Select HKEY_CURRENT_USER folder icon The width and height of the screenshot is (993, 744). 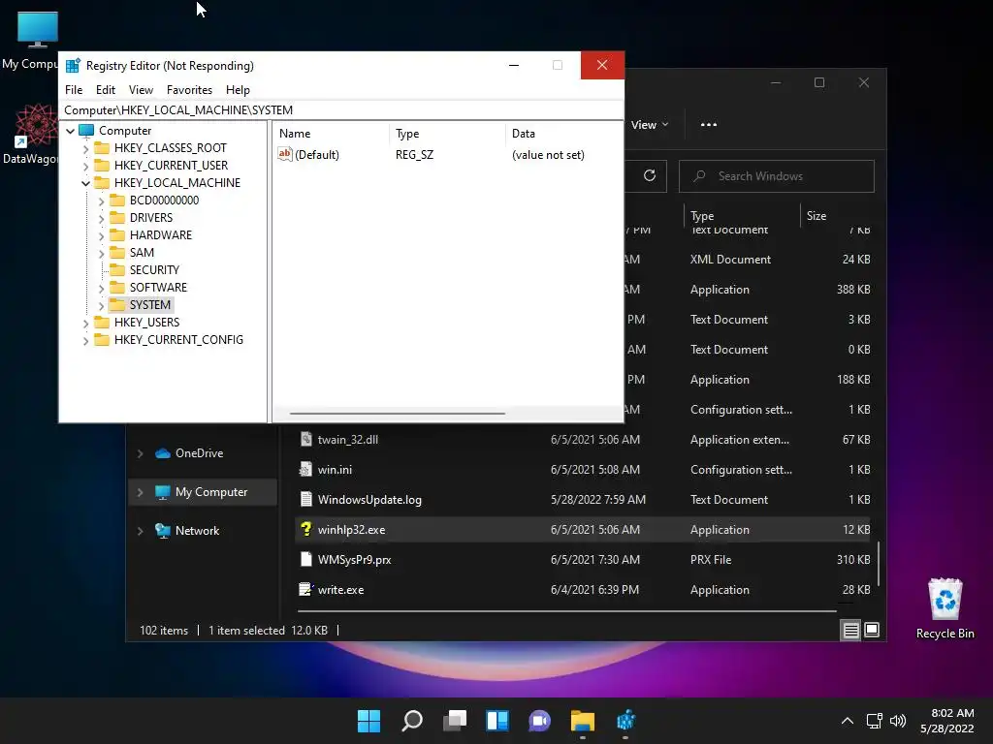102,165
